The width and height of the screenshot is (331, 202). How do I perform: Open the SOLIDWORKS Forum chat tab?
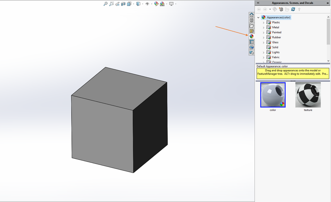pyautogui.click(x=252, y=53)
